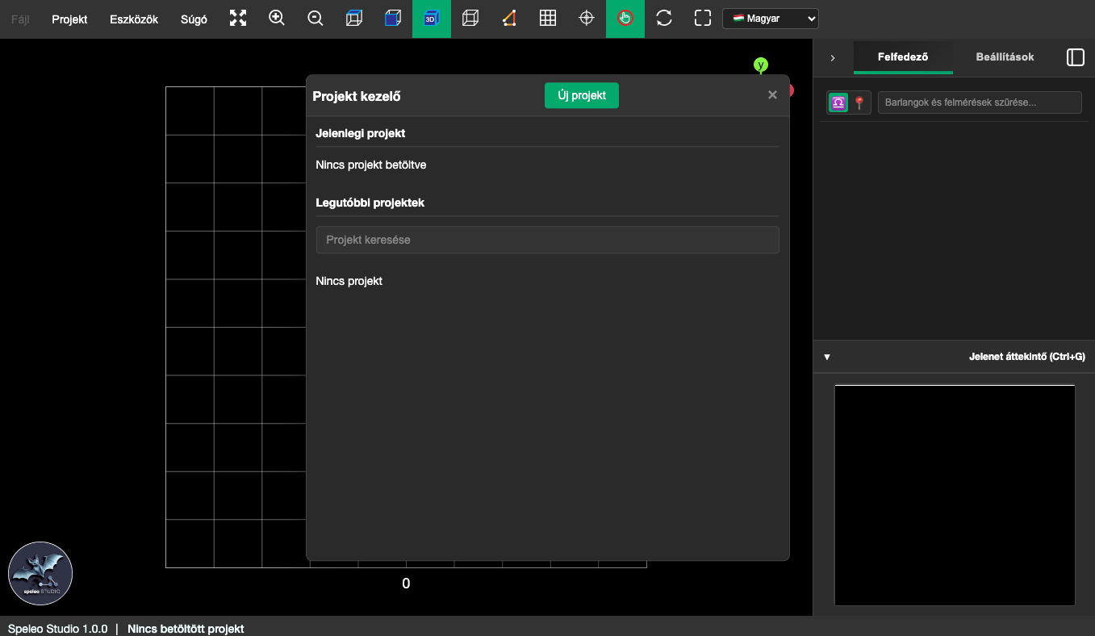Zoom in with the magnifier plus icon
The width and height of the screenshot is (1095, 636).
(277, 19)
